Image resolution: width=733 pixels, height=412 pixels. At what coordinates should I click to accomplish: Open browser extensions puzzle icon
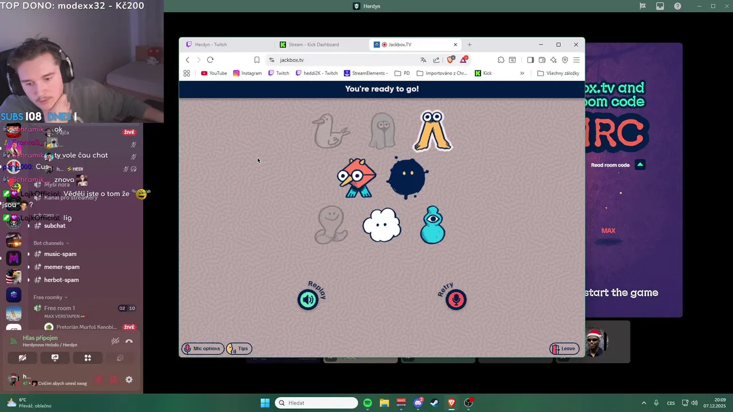501,60
